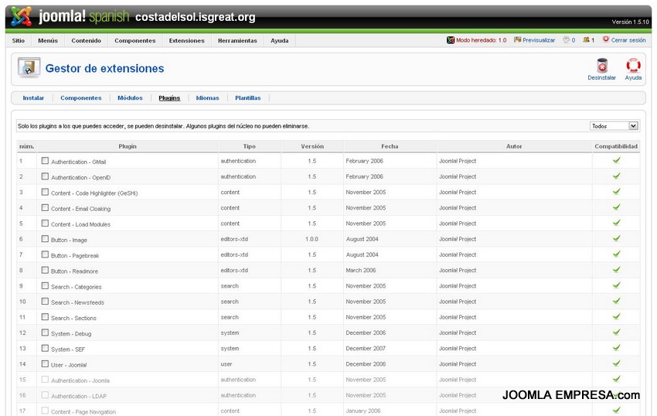The image size is (657, 416).
Task: Open Previsualizar site preview
Action: tap(534, 40)
